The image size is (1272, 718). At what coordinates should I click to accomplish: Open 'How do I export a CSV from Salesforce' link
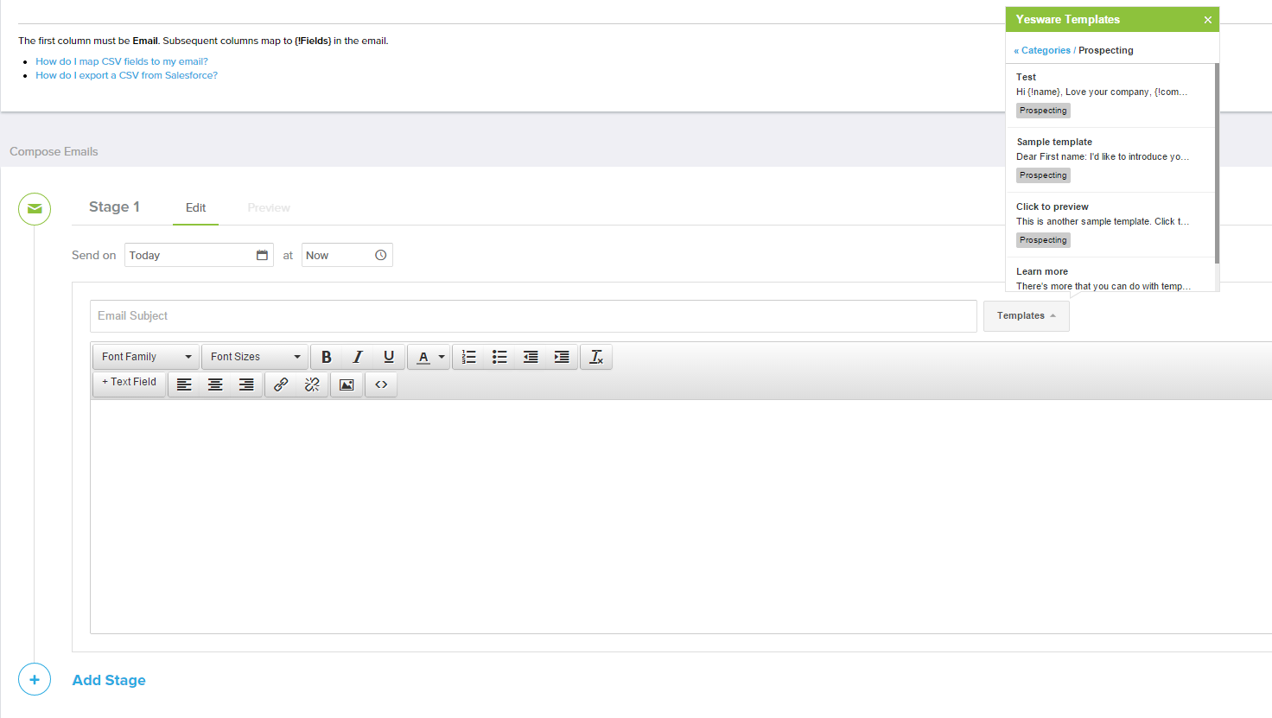click(x=126, y=75)
